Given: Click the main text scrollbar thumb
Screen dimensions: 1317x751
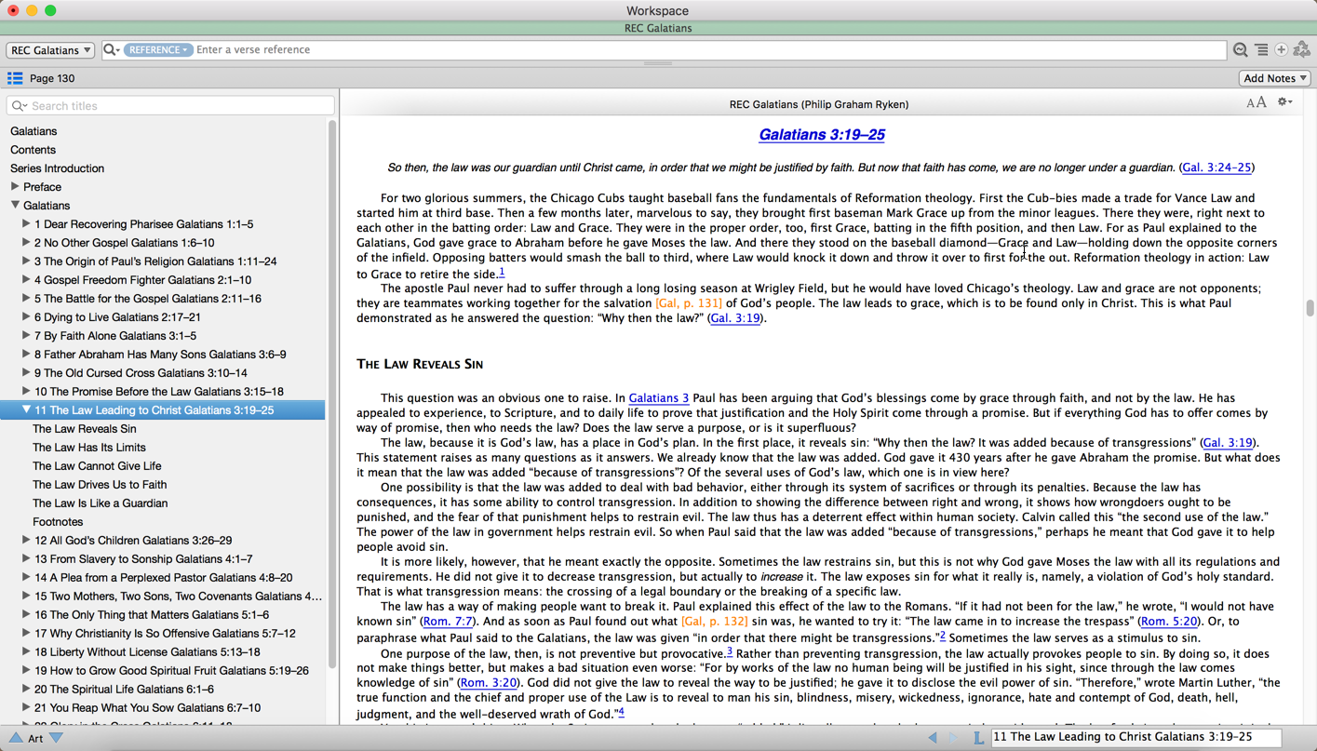Looking at the screenshot, I should (1310, 308).
